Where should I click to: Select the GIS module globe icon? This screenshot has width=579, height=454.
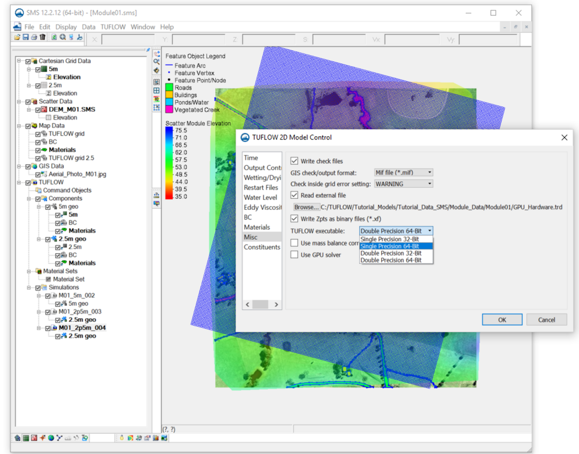point(51,438)
